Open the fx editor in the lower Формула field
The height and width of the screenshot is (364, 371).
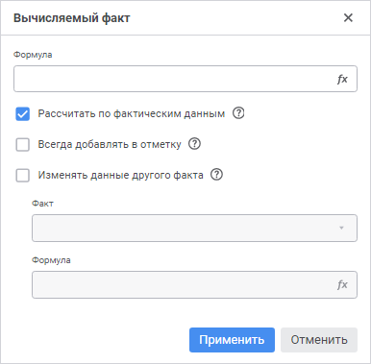pos(342,284)
